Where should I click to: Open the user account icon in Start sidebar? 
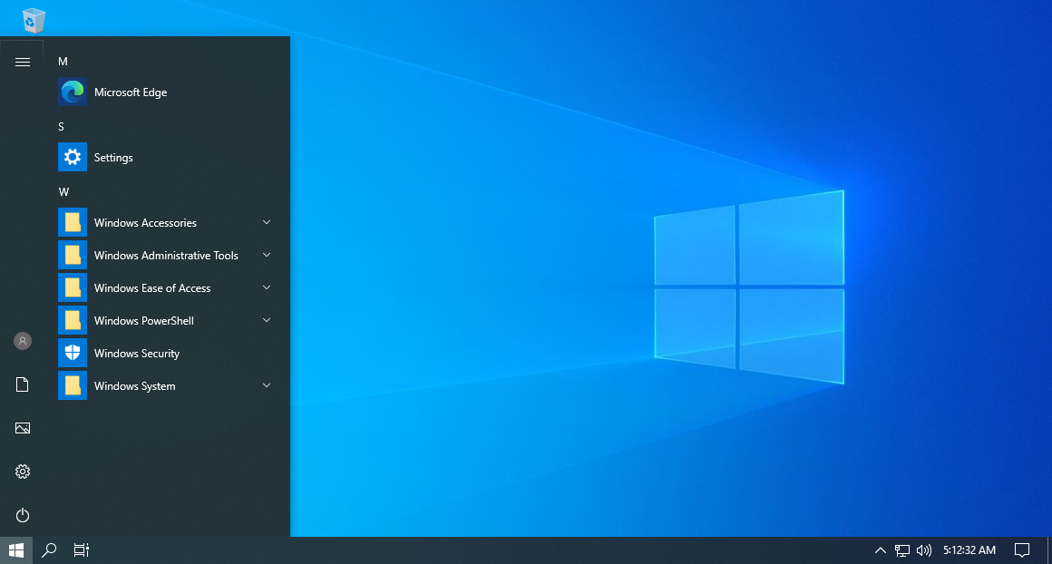[22, 341]
